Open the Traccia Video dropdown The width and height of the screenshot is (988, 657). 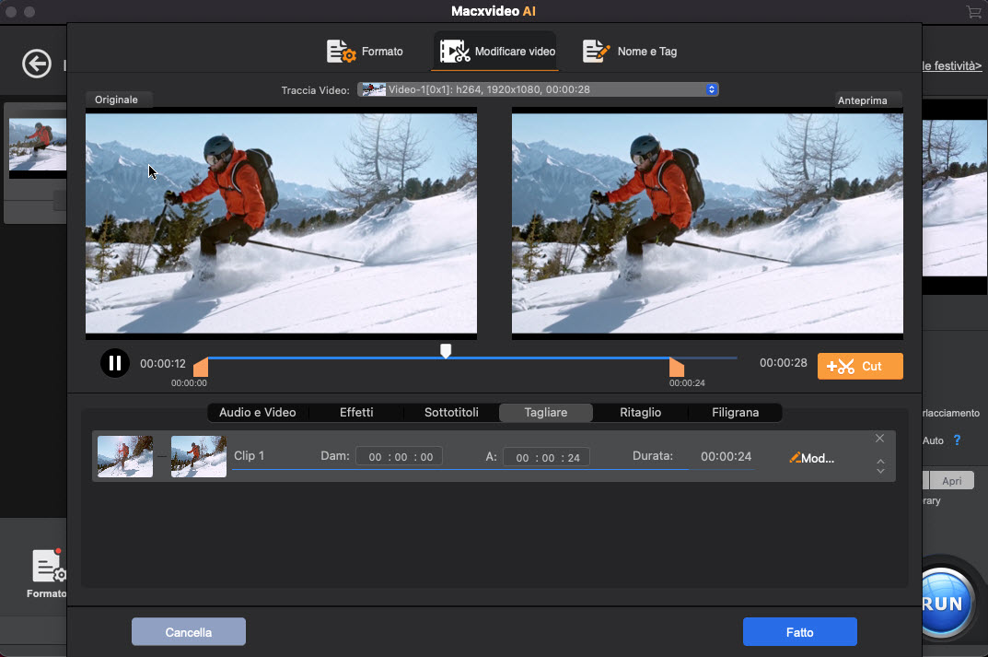pyautogui.click(x=538, y=89)
